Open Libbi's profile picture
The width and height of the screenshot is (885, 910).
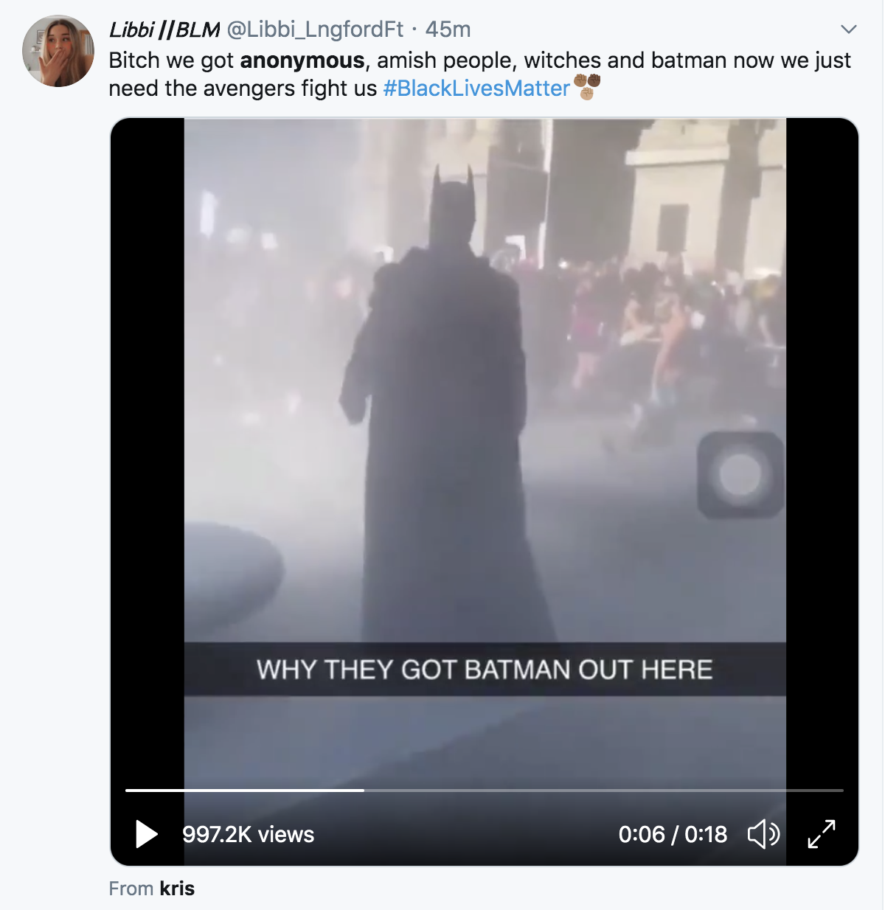[58, 51]
